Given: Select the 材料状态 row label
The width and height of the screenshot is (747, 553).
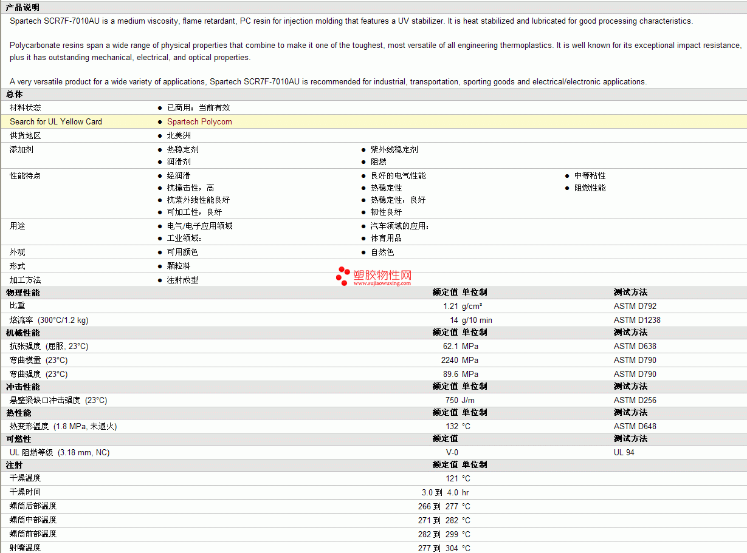Looking at the screenshot, I should [x=26, y=107].
